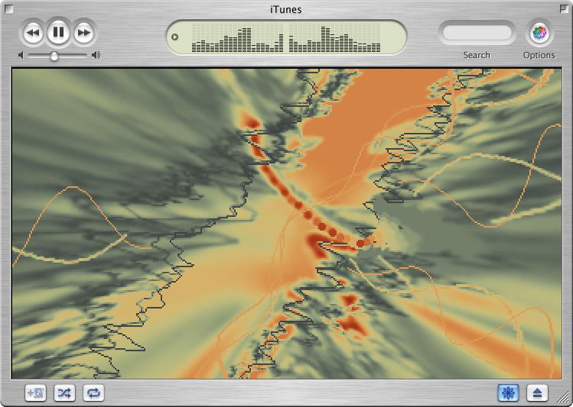Click the visualizer animation area

[x=287, y=224]
